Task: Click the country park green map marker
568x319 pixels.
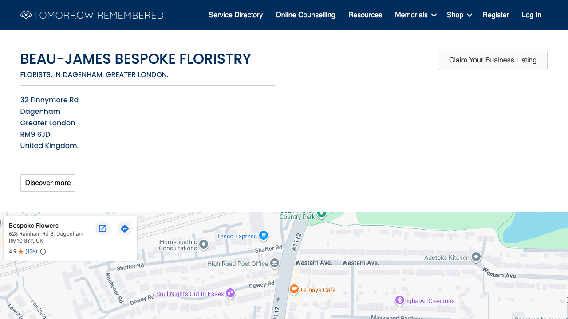Action: [321, 214]
